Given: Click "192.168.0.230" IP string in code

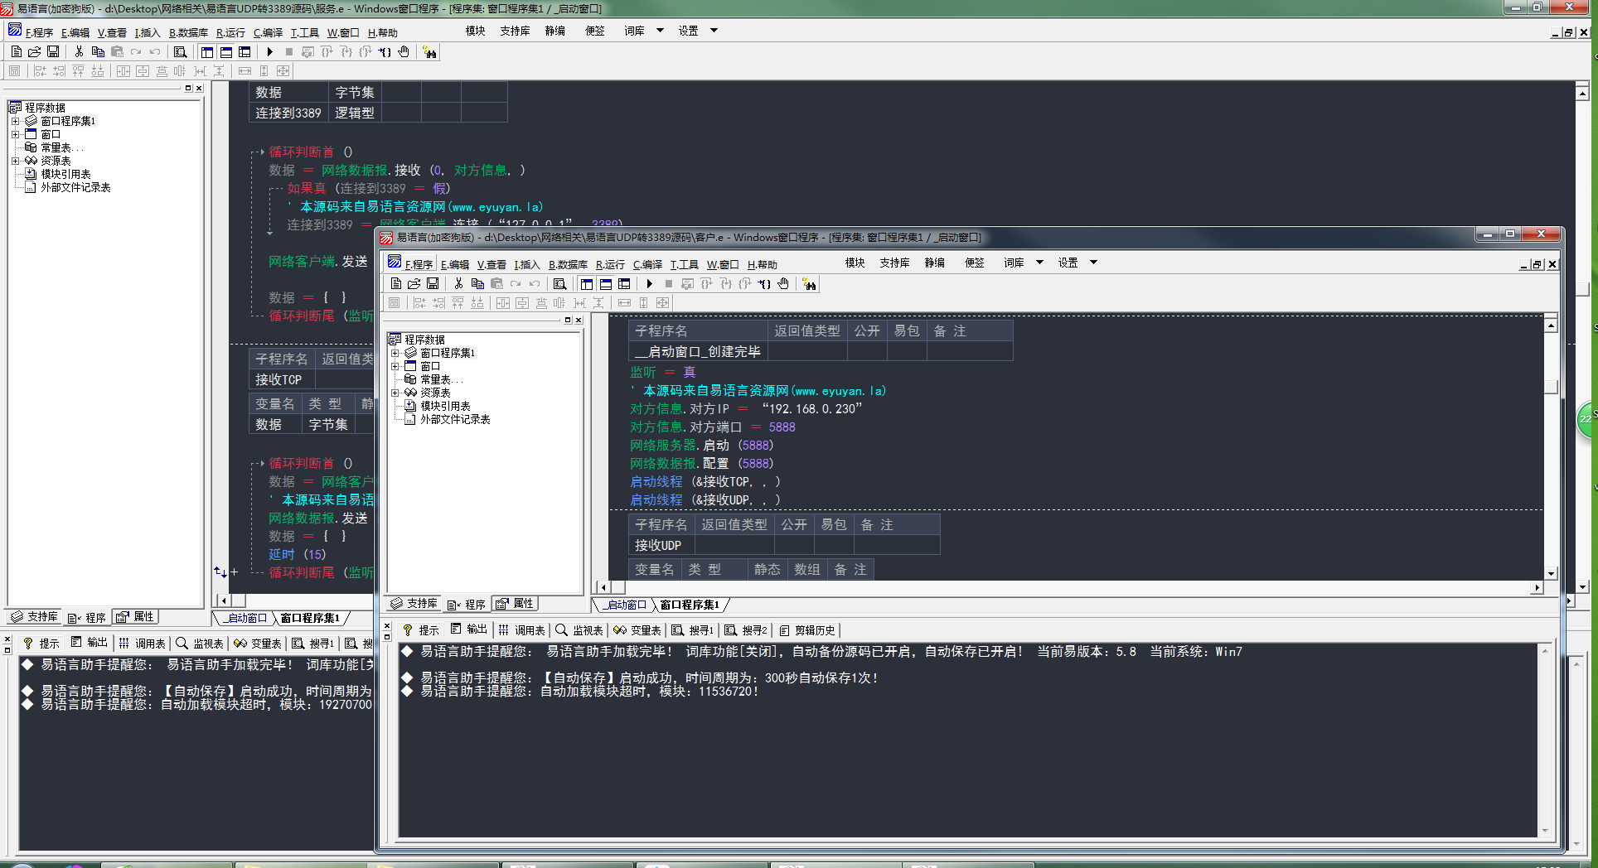Looking at the screenshot, I should click(811, 409).
